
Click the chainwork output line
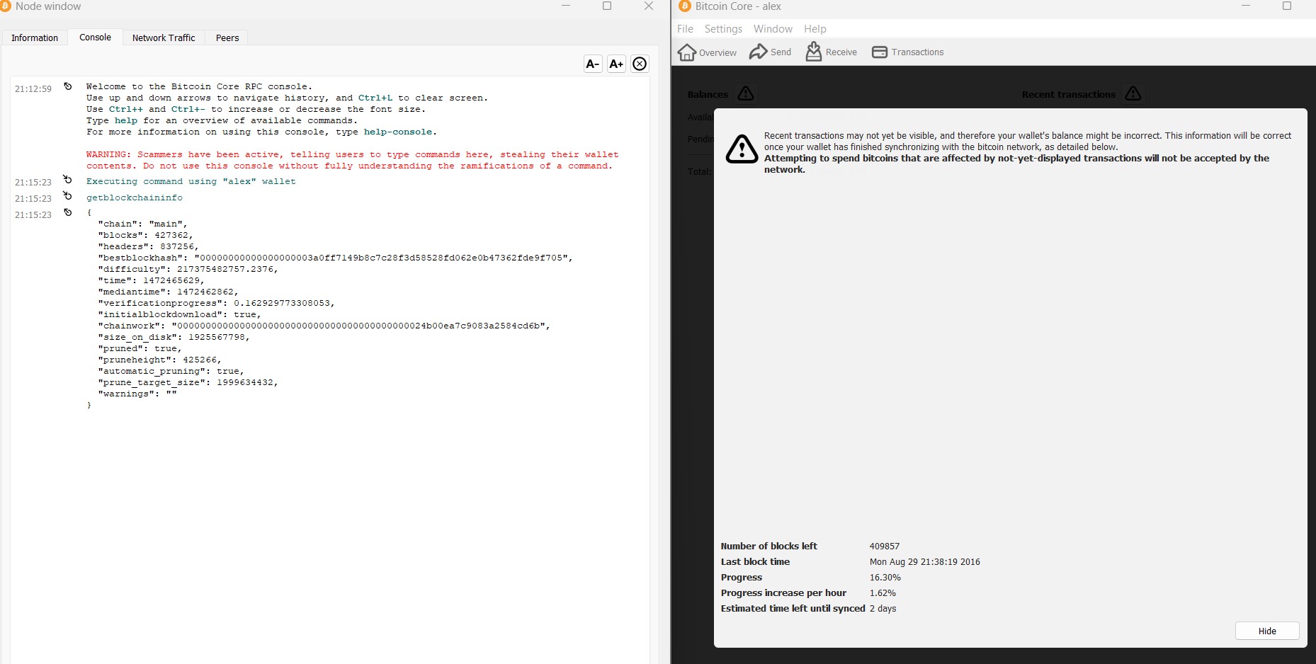point(324,326)
